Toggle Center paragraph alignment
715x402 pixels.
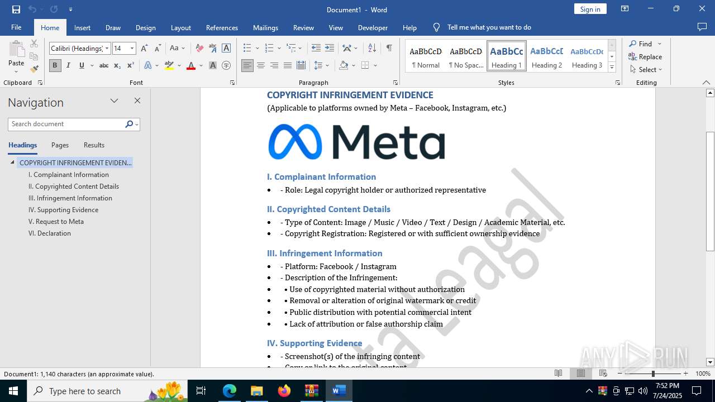(261, 66)
